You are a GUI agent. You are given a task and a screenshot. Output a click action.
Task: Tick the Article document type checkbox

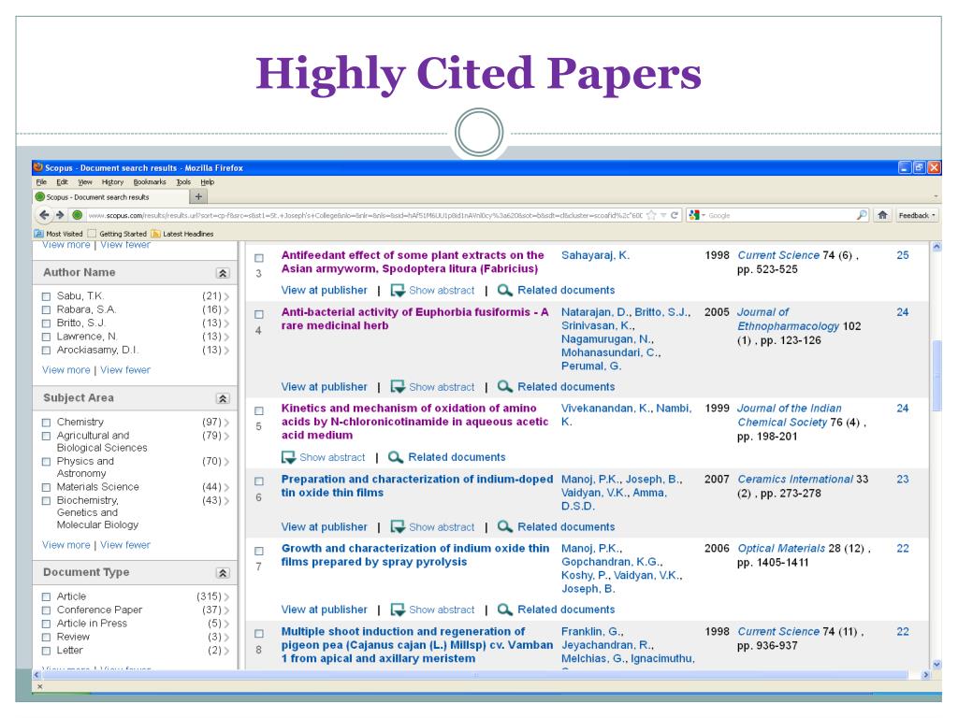click(x=46, y=596)
